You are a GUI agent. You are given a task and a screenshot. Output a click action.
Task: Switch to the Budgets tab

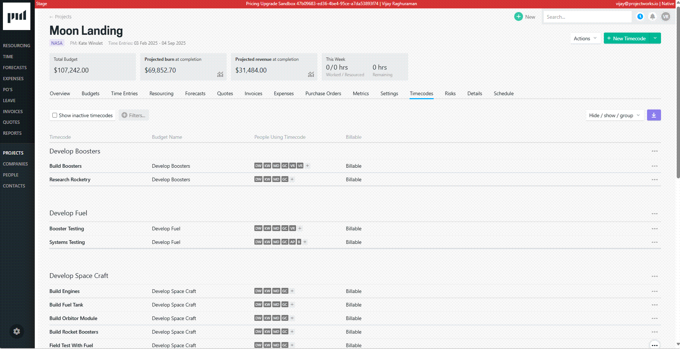pos(90,93)
